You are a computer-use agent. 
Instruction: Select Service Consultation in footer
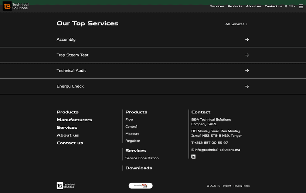click(142, 158)
